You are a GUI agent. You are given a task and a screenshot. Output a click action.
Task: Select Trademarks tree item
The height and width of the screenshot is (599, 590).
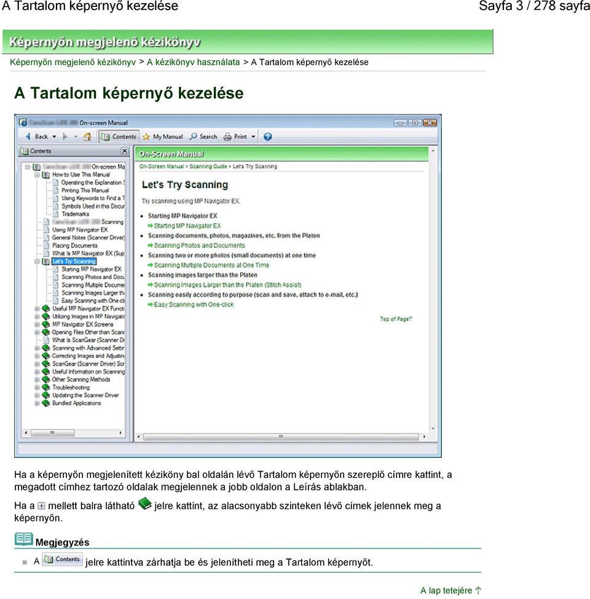coord(75,214)
